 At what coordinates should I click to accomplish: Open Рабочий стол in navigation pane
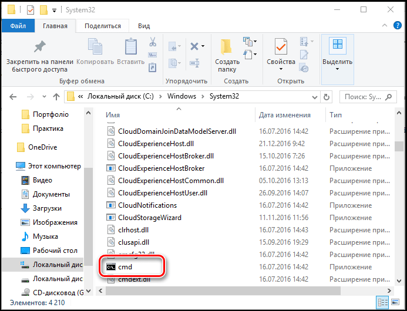[x=55, y=251]
